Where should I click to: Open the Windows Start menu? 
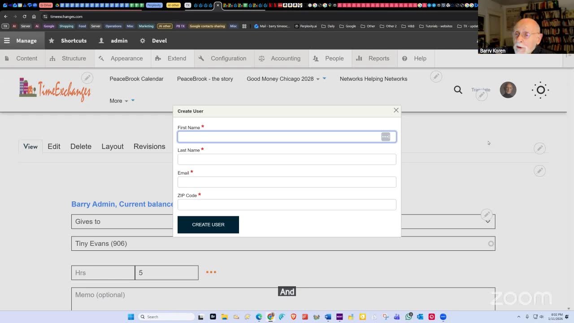(131, 317)
